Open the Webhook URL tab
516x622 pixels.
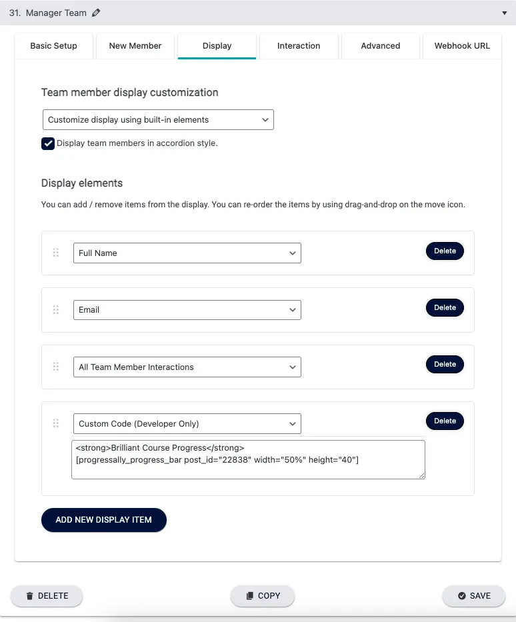pos(461,46)
